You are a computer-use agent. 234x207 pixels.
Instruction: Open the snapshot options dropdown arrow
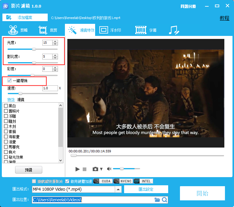tap(101, 169)
